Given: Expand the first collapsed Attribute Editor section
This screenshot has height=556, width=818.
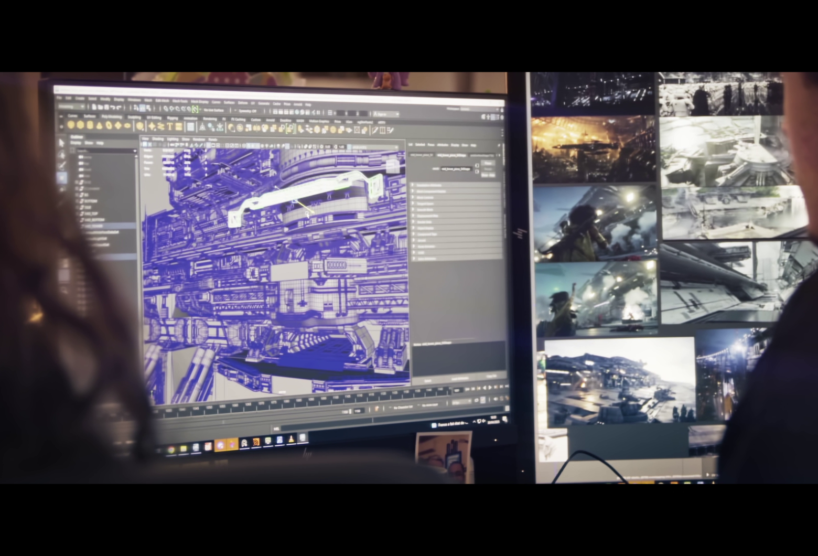Looking at the screenshot, I should coord(413,185).
